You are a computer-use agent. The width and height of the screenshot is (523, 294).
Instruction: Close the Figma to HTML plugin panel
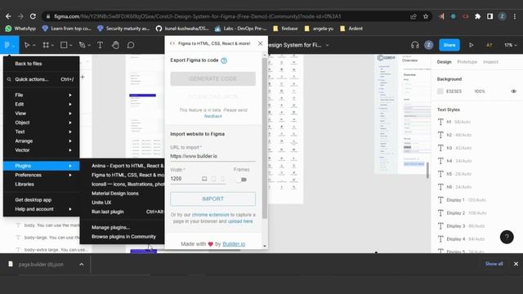click(x=260, y=43)
